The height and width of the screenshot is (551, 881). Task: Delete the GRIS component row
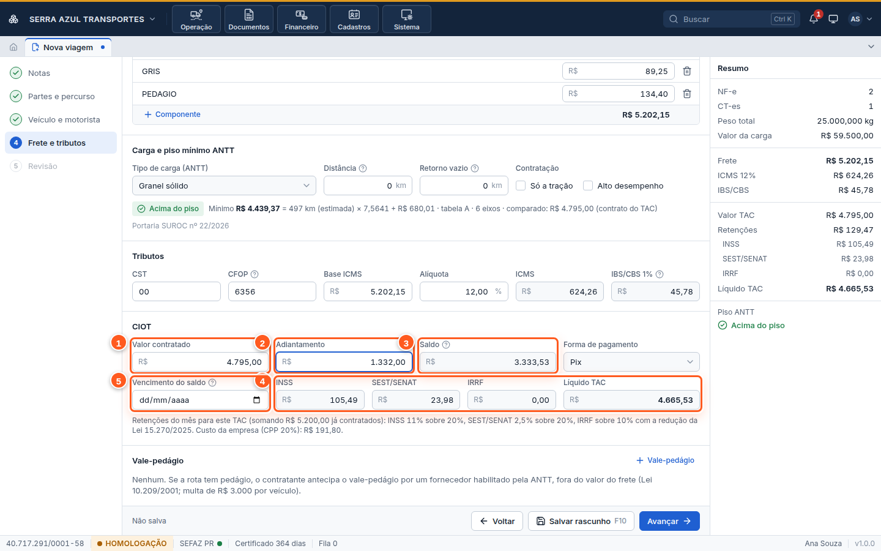coord(687,71)
